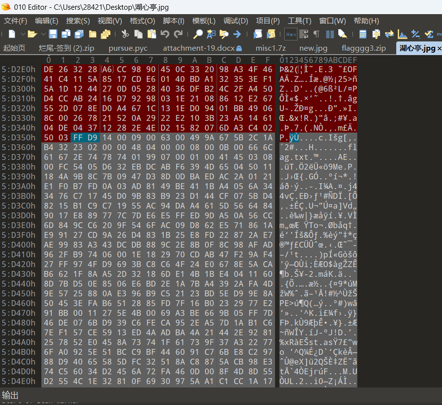Copy the selection with the copy icon
Viewport: 442px width, 405px height.
click(x=138, y=34)
